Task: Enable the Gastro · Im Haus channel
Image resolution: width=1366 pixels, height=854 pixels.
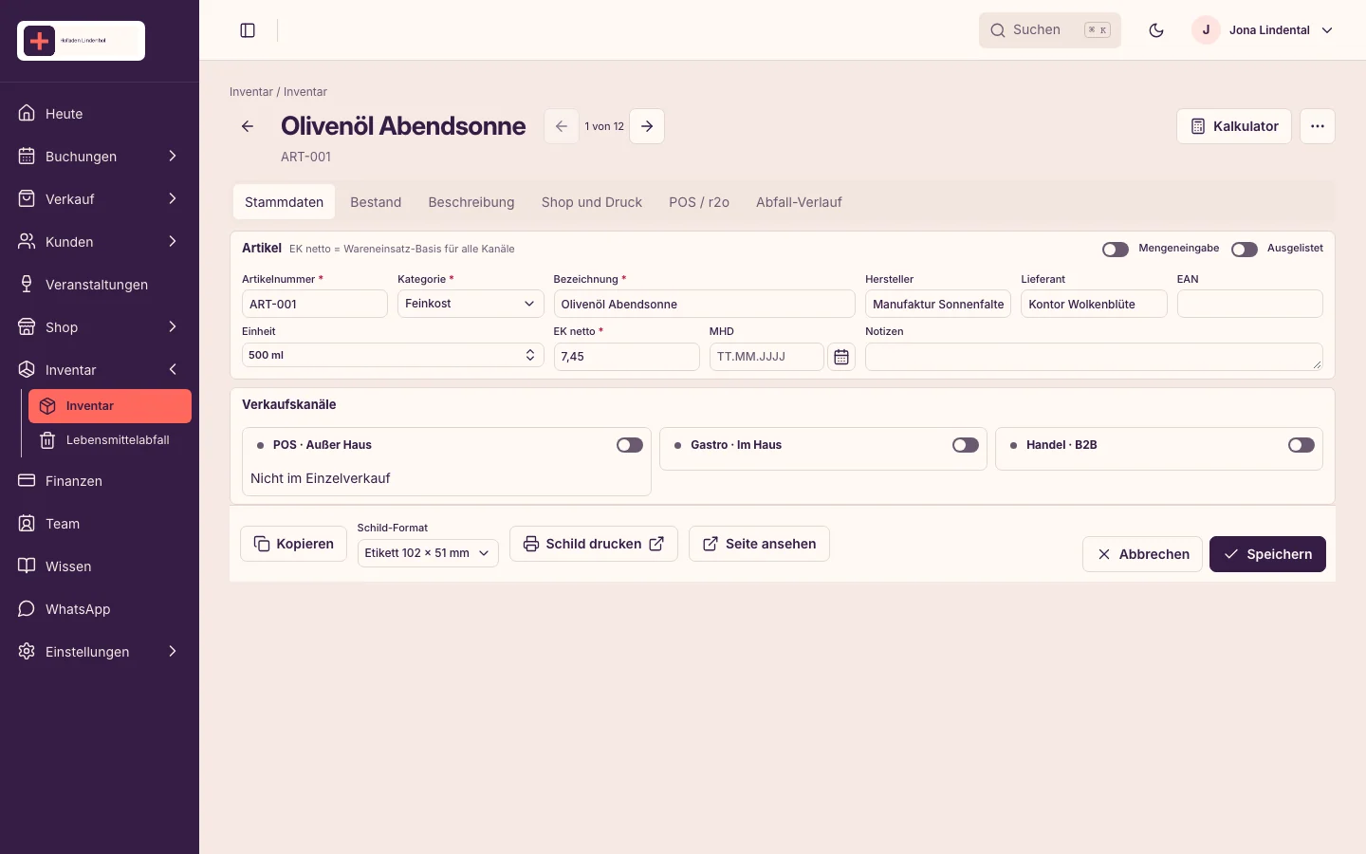Action: 966,445
